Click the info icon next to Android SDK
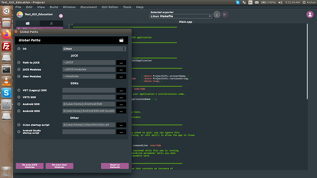The width and height of the screenshot is (317, 178). pos(19,104)
